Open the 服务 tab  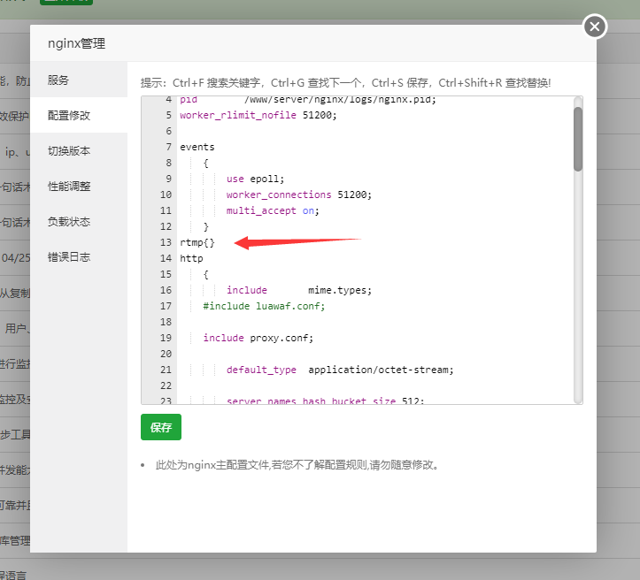coord(79,80)
